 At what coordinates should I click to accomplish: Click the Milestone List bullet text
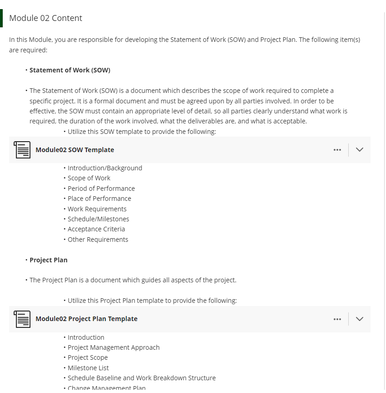(x=88, y=368)
